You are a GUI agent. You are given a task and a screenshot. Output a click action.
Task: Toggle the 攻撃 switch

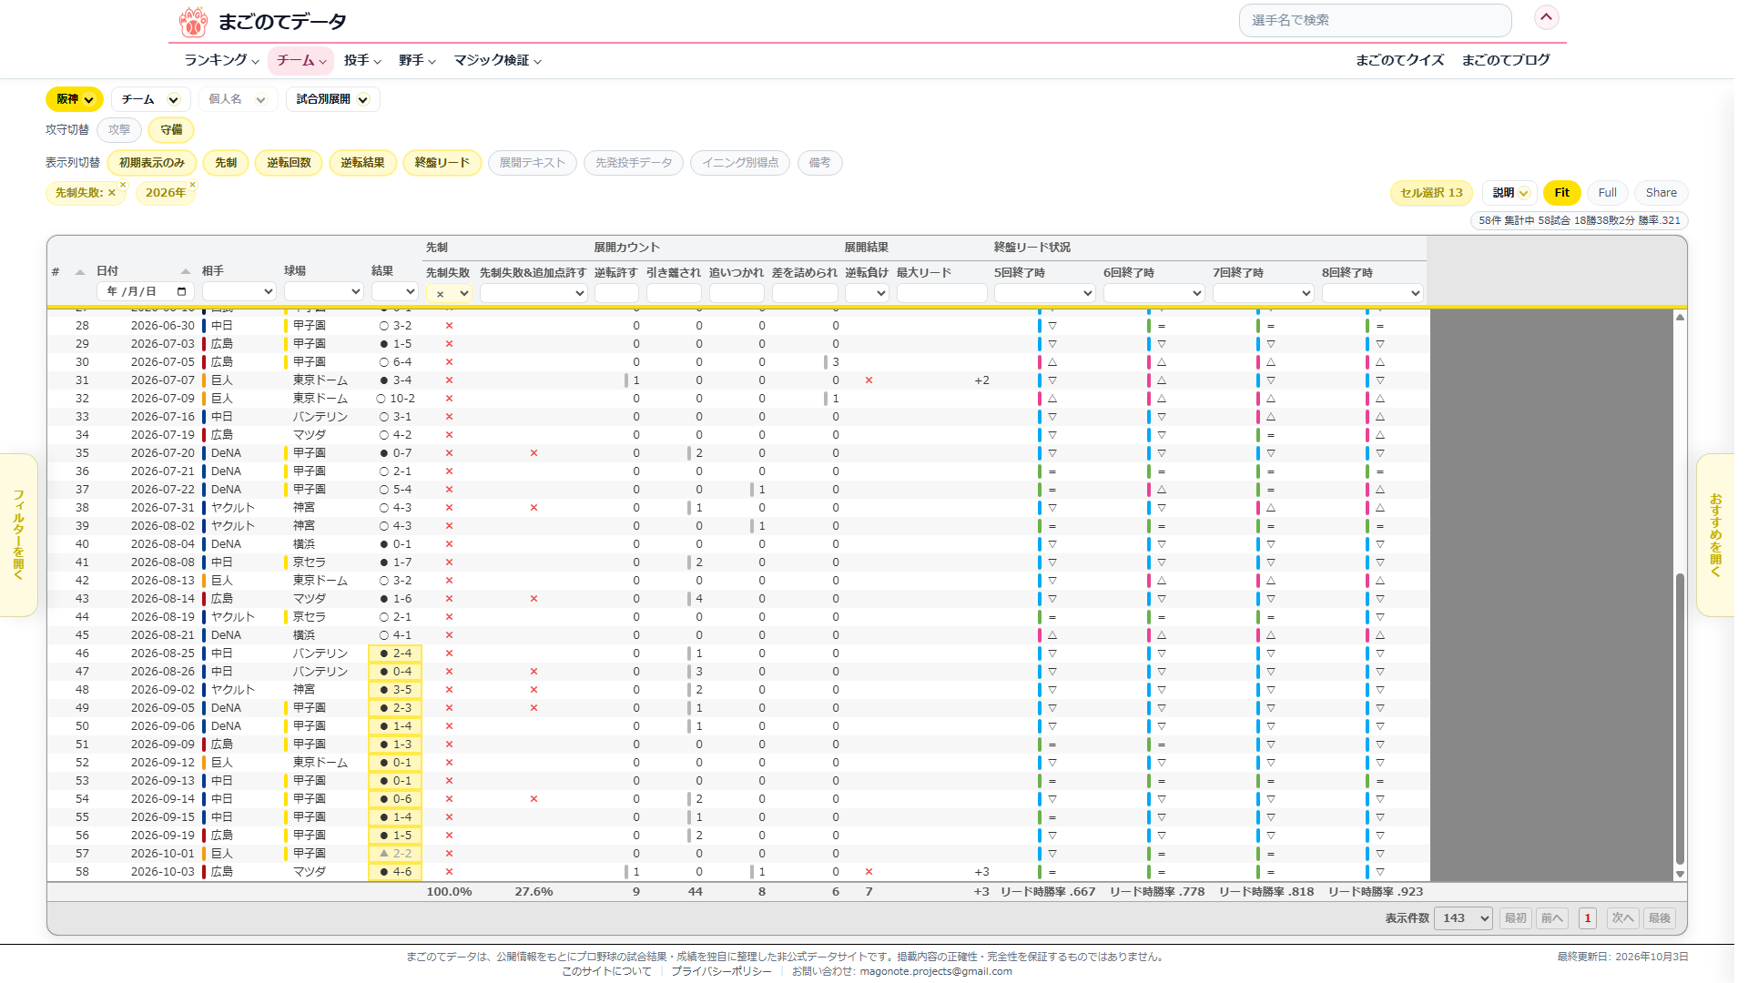119,130
